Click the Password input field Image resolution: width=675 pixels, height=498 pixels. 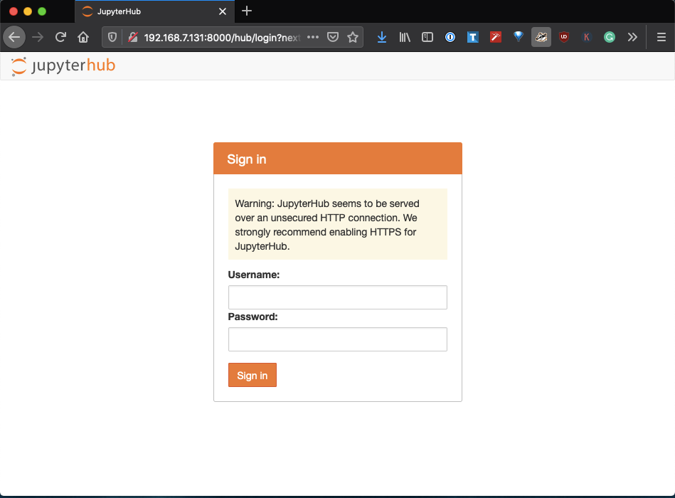tap(337, 339)
